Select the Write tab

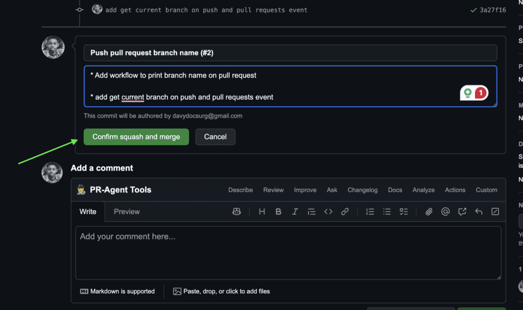point(88,211)
